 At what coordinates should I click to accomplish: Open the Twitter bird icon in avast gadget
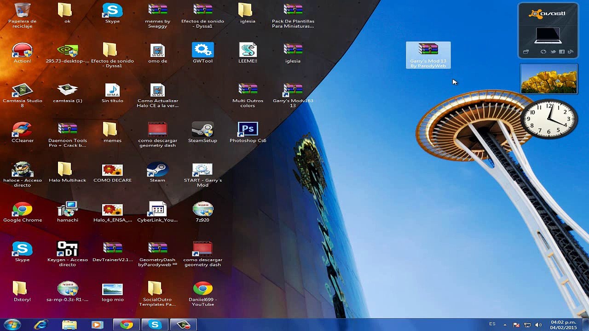coord(553,52)
